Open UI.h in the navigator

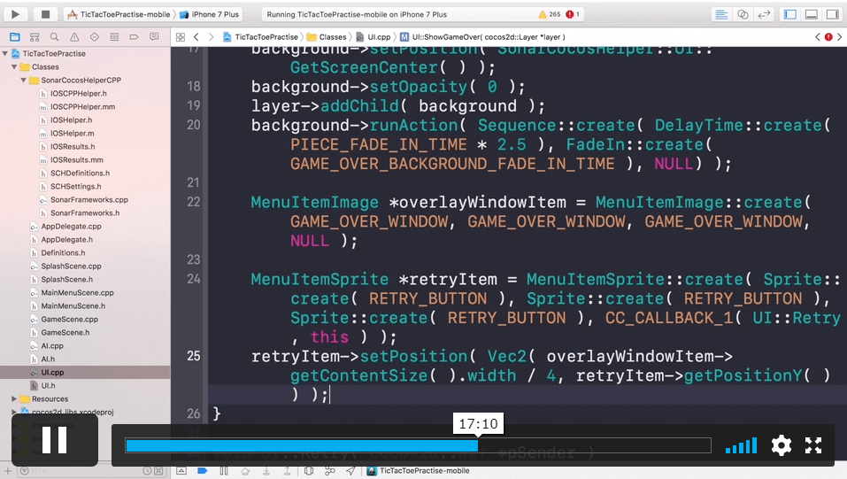48,385
